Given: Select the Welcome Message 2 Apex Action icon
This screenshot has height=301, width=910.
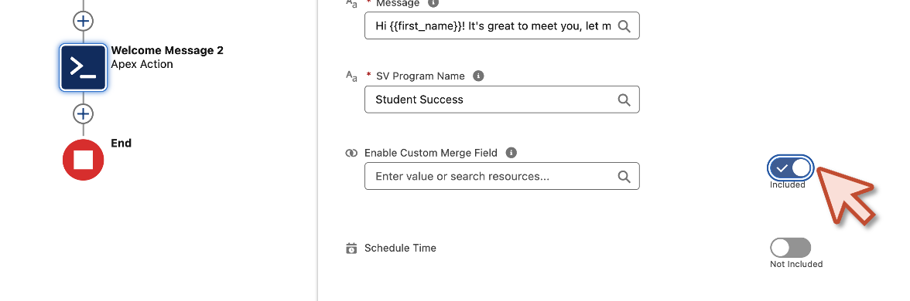Looking at the screenshot, I should (x=83, y=68).
